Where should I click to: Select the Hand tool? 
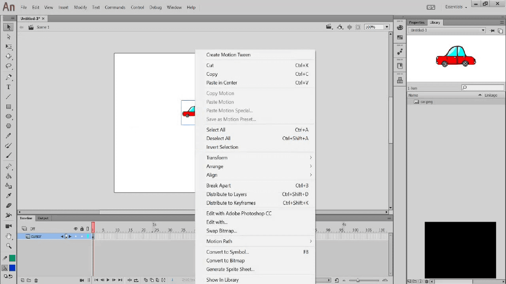pyautogui.click(x=8, y=236)
